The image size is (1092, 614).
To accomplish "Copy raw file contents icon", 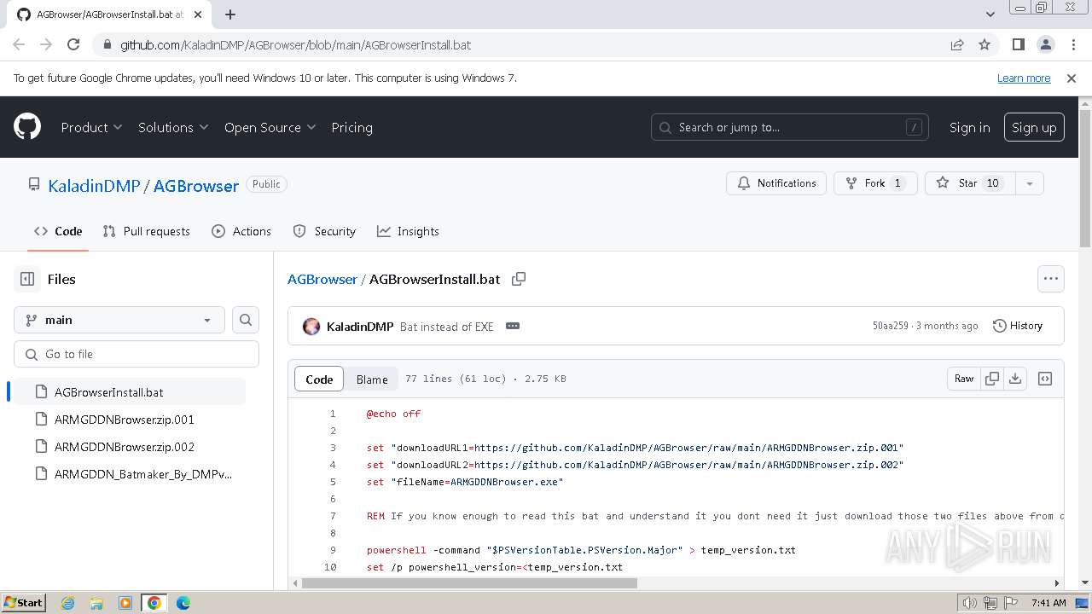I will click(x=992, y=379).
